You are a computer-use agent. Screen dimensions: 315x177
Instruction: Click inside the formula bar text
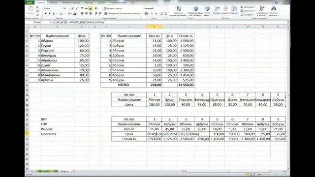(87, 22)
